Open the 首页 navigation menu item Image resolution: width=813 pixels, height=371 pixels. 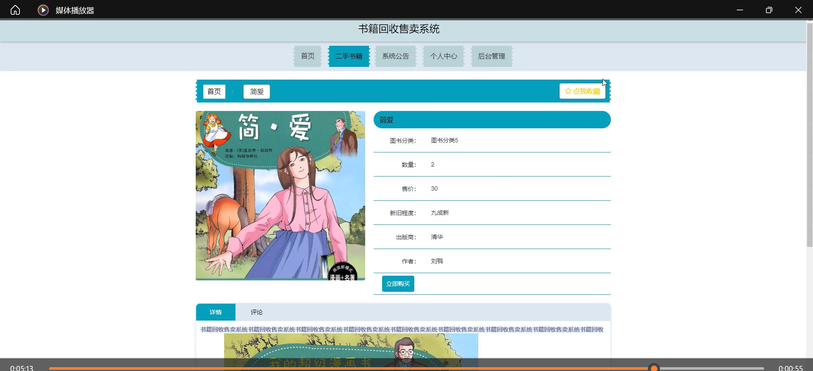308,56
